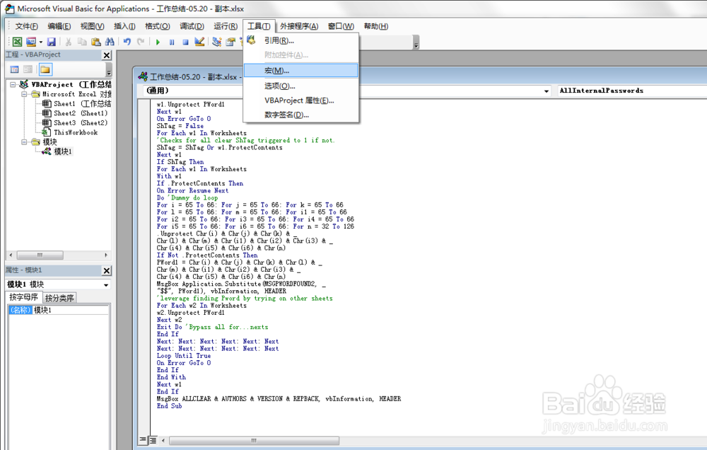
Task: Choose 宏(M)... from Tools menu
Action: click(x=300, y=71)
